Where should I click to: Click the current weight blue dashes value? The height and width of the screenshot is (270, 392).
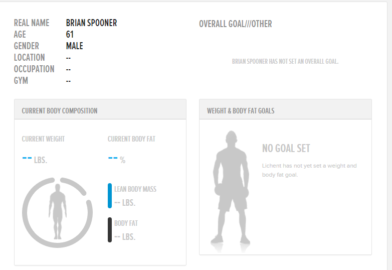click(x=28, y=159)
